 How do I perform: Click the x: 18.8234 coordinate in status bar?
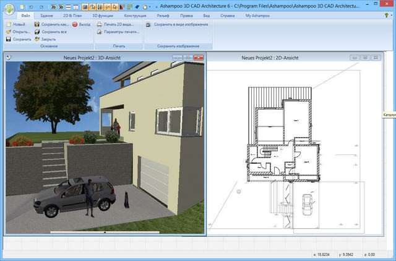(322, 254)
